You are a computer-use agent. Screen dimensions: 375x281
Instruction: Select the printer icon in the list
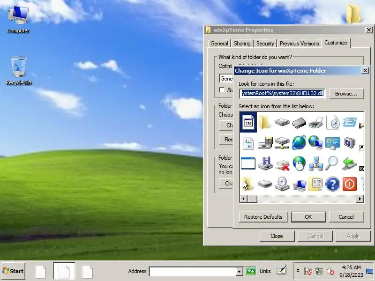pyautogui.click(x=315, y=123)
